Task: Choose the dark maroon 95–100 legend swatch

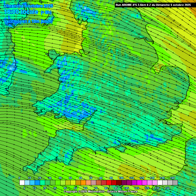Action: [119, 183]
